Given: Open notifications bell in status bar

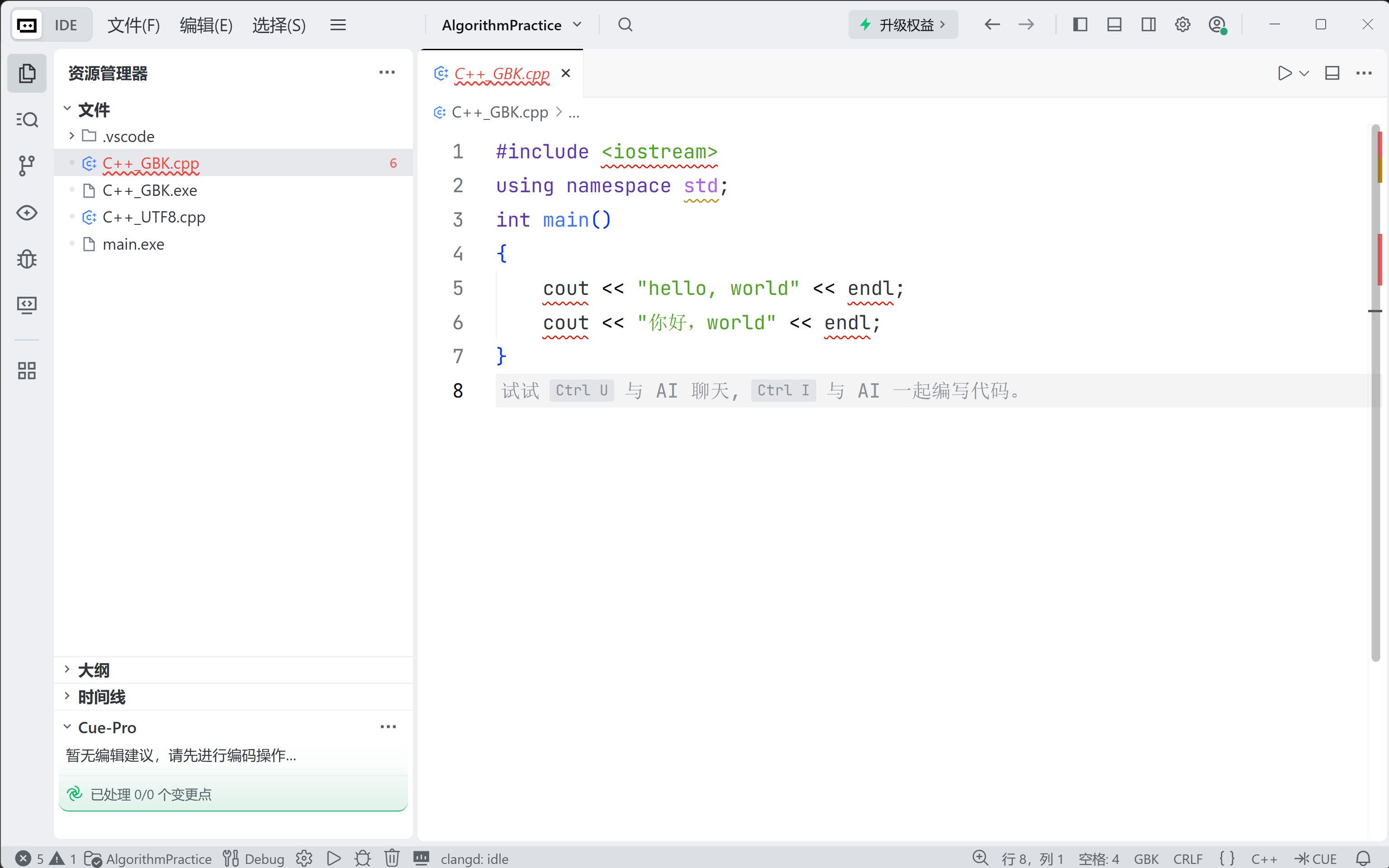Looking at the screenshot, I should [x=1364, y=859].
